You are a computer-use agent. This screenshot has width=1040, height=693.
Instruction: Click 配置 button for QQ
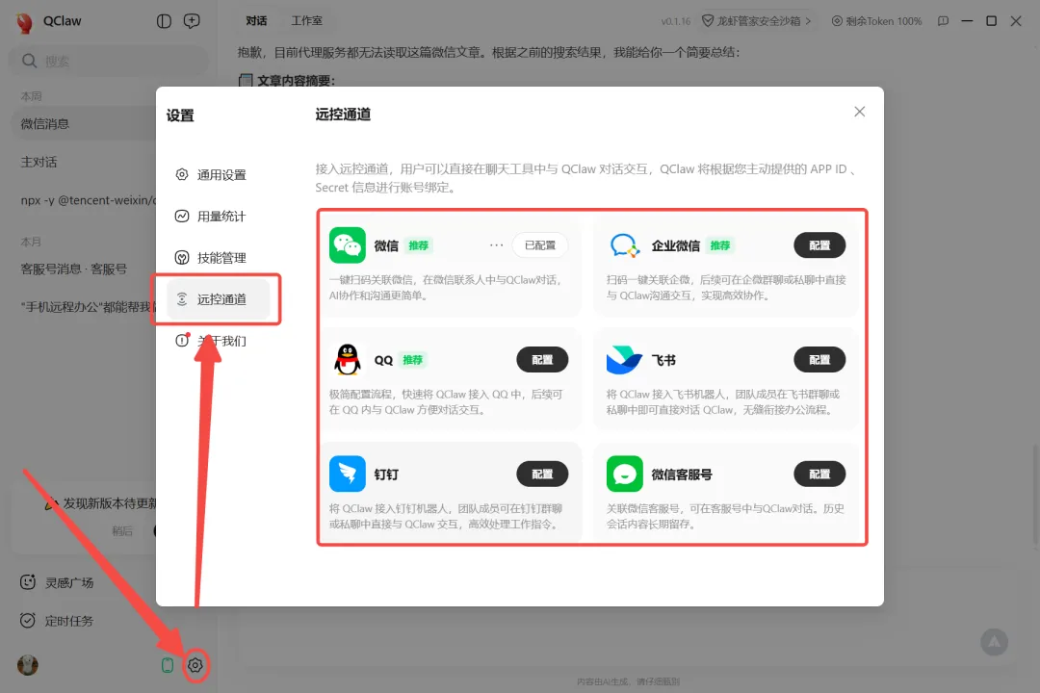coord(542,359)
